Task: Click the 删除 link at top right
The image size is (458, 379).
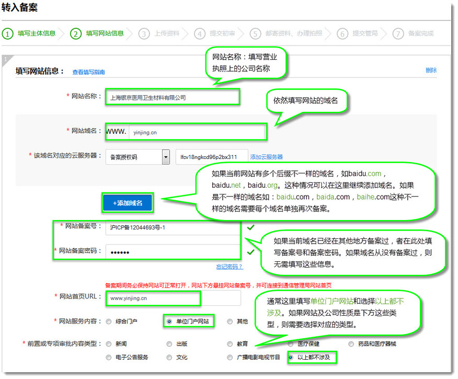Action: 431,70
